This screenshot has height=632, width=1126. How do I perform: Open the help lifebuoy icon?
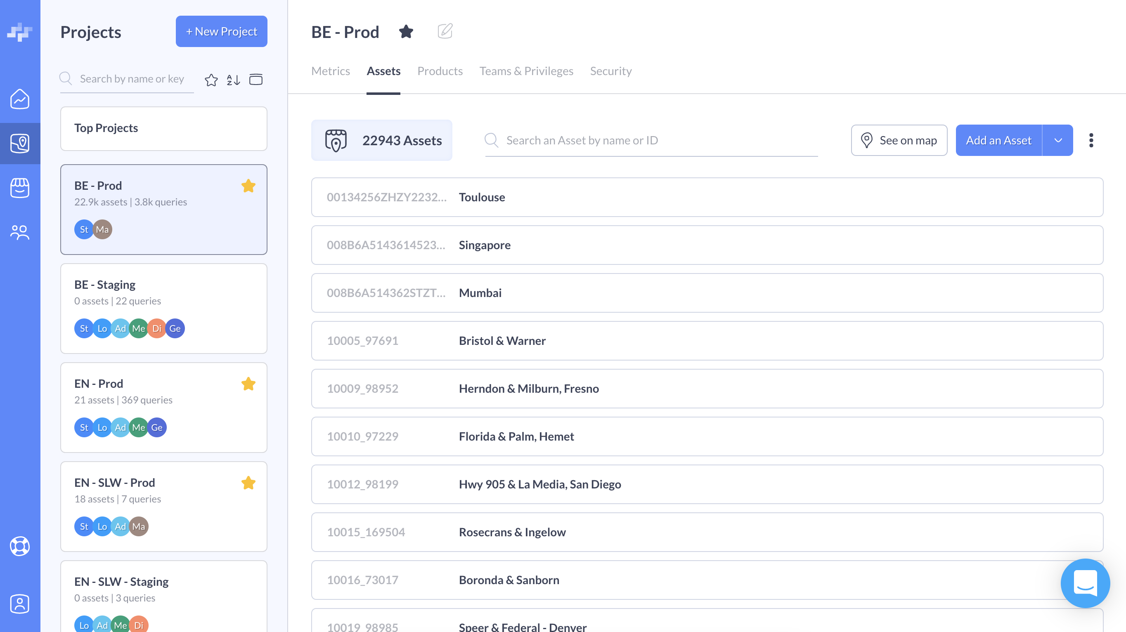click(x=20, y=546)
